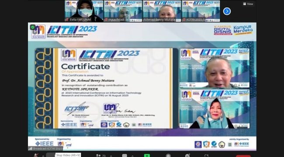Open the View layout options
This screenshot has height=157, width=284.
[248, 4]
